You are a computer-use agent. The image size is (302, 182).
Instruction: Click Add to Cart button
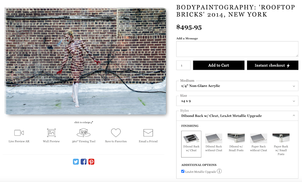219,65
